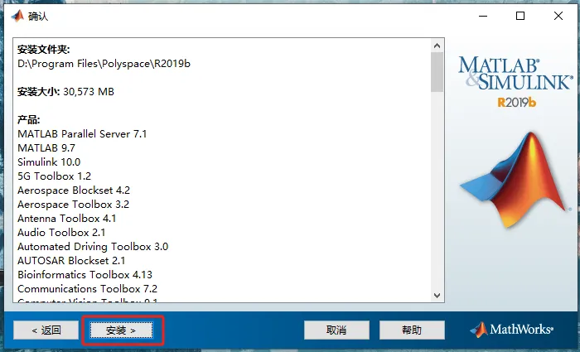Click the 5G Toolbox 1.2 entry
Viewport: 580px width, 352px height.
(x=54, y=176)
